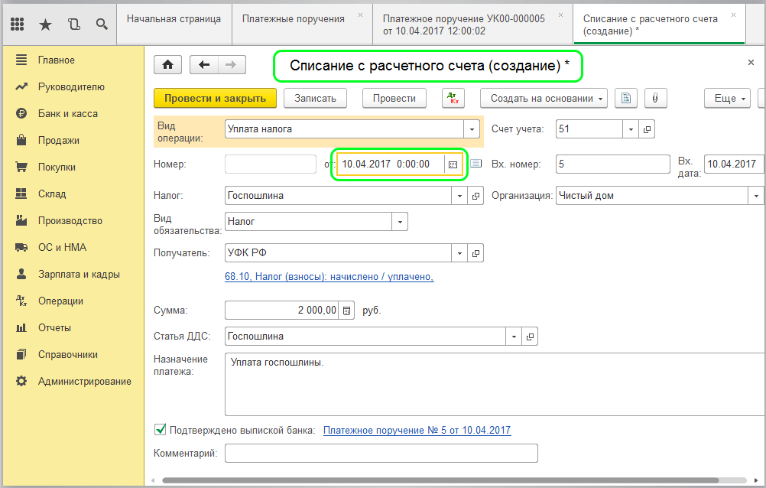Show Дт/Кт postings icon

453,98
